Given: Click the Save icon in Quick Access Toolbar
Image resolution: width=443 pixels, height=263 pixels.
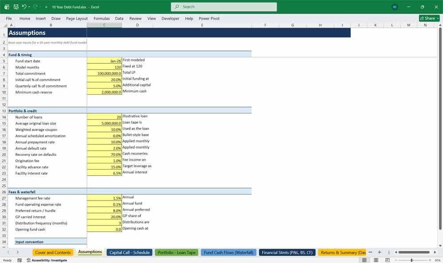Looking at the screenshot, I should tap(16, 7).
